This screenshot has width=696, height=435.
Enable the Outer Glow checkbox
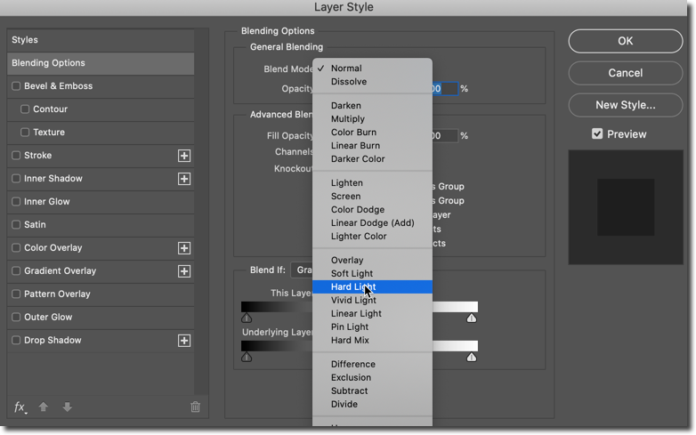(x=16, y=317)
